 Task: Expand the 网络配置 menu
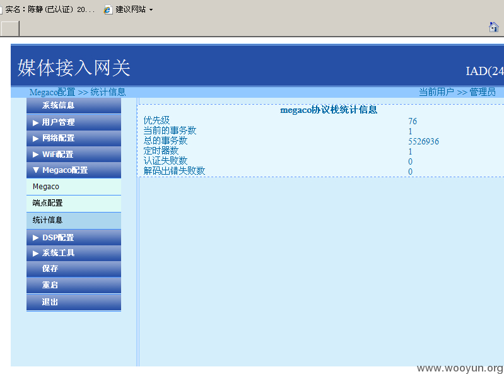click(x=74, y=139)
